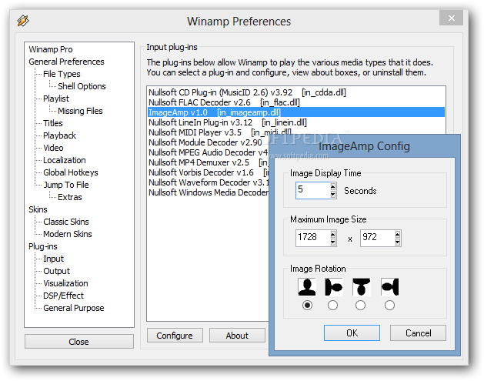Open Global Hotkeys preferences page
Image resolution: width=484 pixels, height=381 pixels.
point(71,172)
